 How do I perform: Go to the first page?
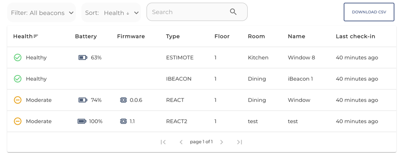(163, 142)
